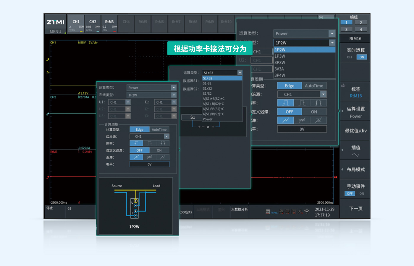Click the keyboard icon beside 标签 label

tap(343, 86)
